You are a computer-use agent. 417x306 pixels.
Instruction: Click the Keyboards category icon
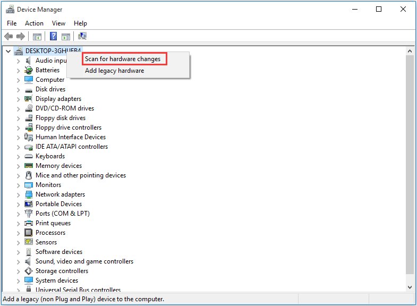(29, 156)
